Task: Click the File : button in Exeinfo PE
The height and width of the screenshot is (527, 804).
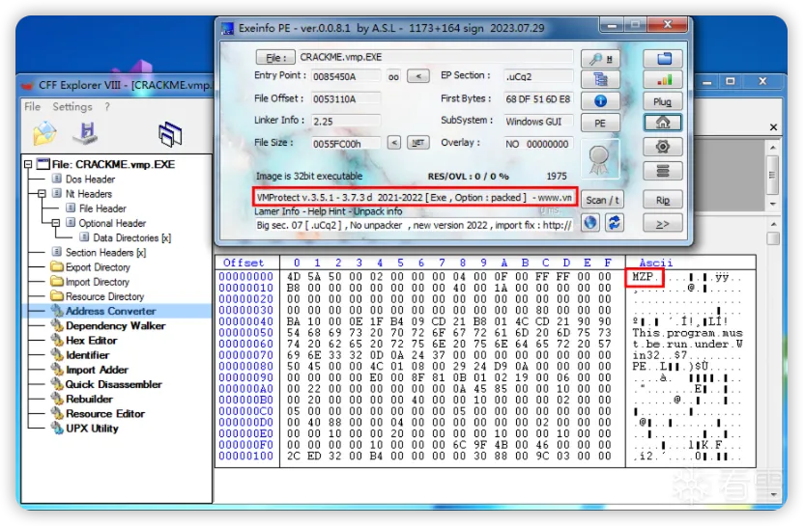Action: coord(275,57)
